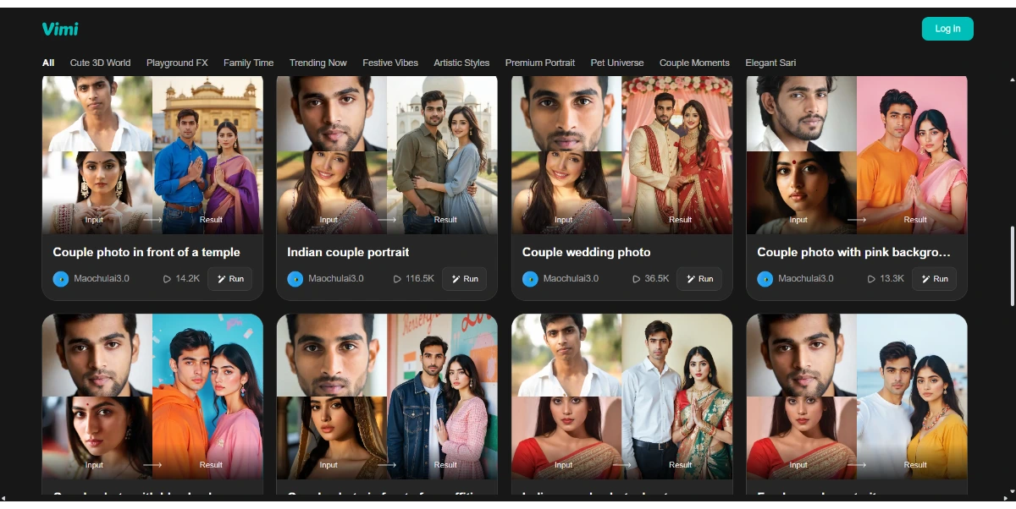Click the Couple wedding photo title
1016x509 pixels.
[x=587, y=252]
